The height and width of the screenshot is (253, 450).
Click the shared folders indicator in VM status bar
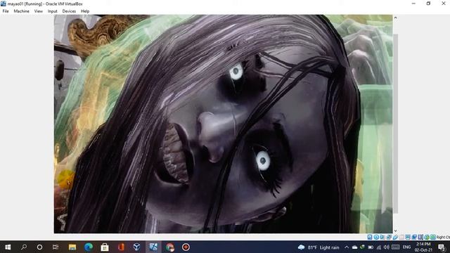(x=401, y=237)
